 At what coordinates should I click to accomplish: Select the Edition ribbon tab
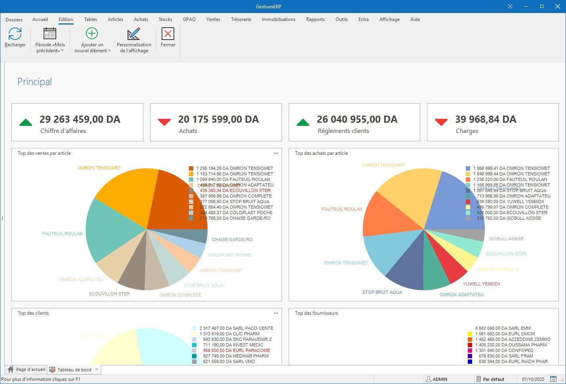(x=66, y=19)
